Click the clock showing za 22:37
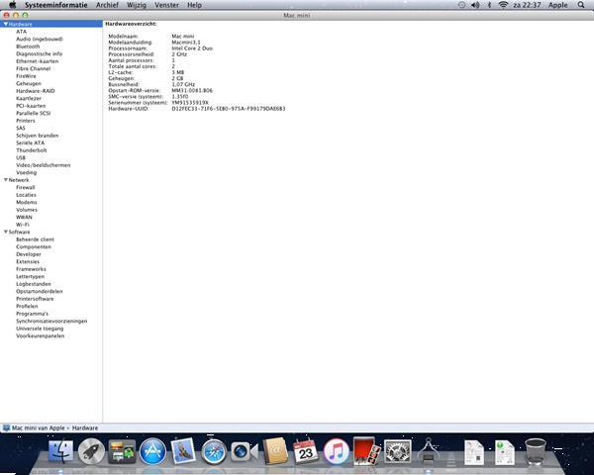This screenshot has width=594, height=475. click(x=527, y=5)
